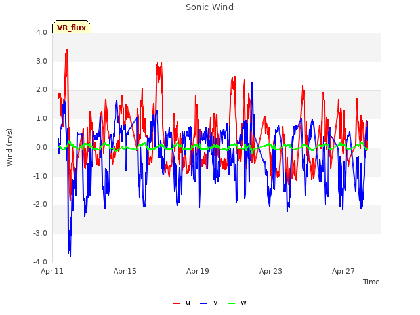Screen dimensions: 420x315
Task: Click the blue v legend color marker
Action: point(203,303)
